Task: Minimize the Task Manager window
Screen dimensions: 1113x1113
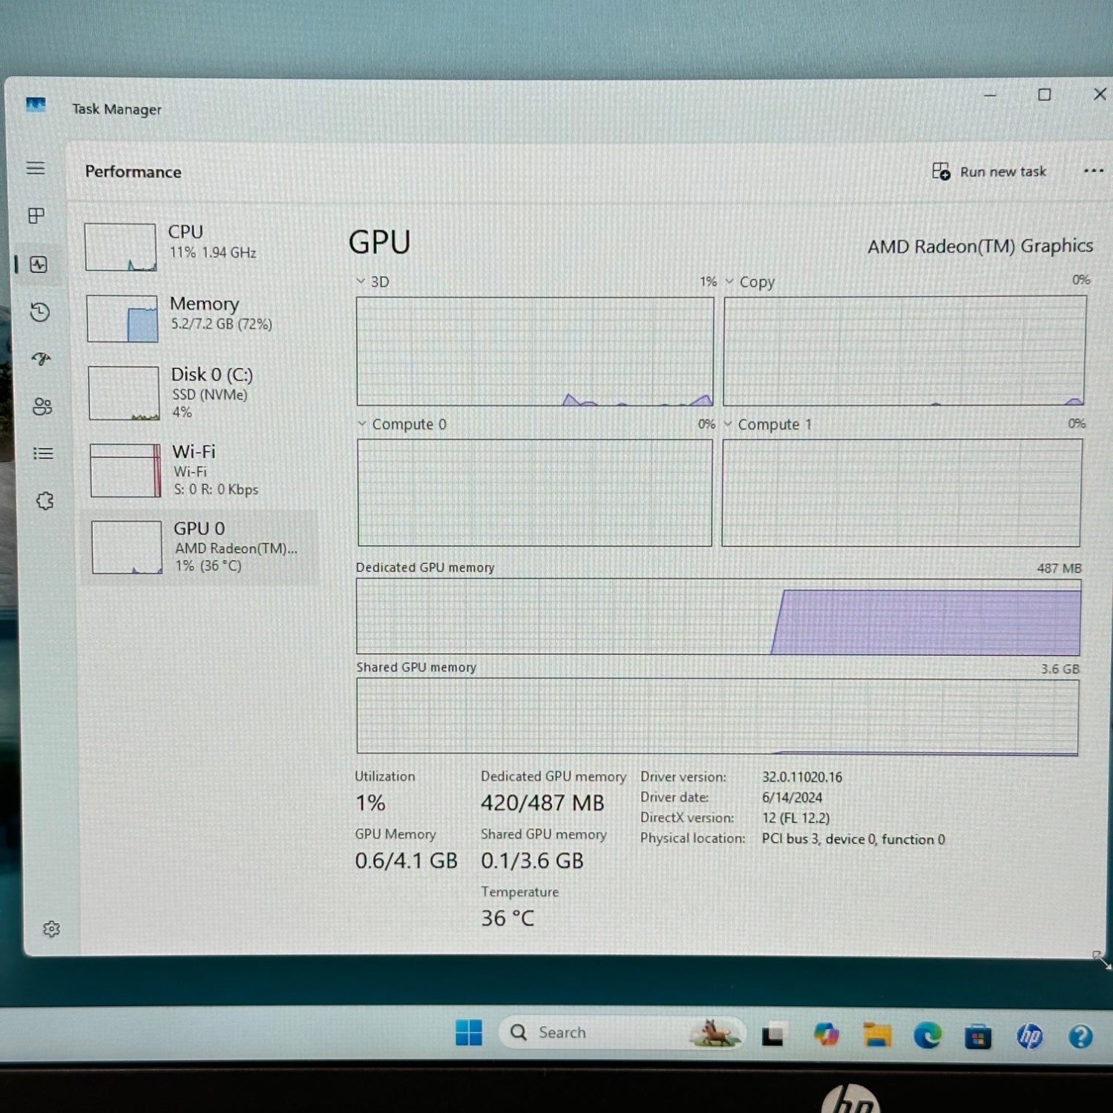Action: [x=990, y=95]
